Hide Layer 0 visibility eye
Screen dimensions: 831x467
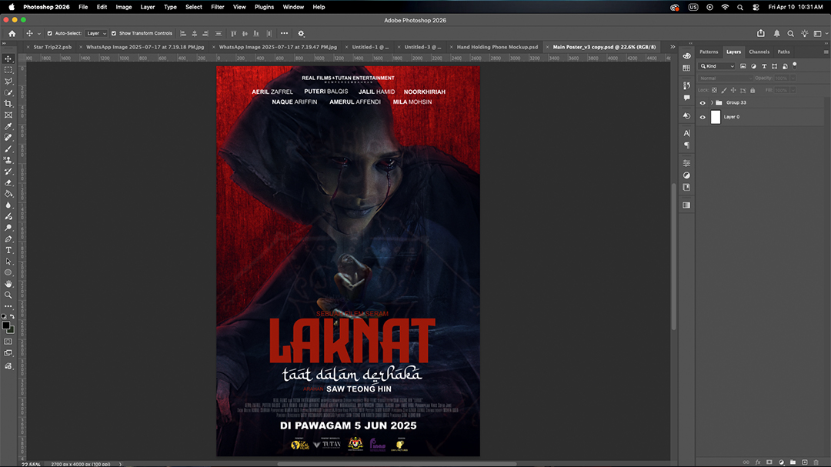coord(703,117)
